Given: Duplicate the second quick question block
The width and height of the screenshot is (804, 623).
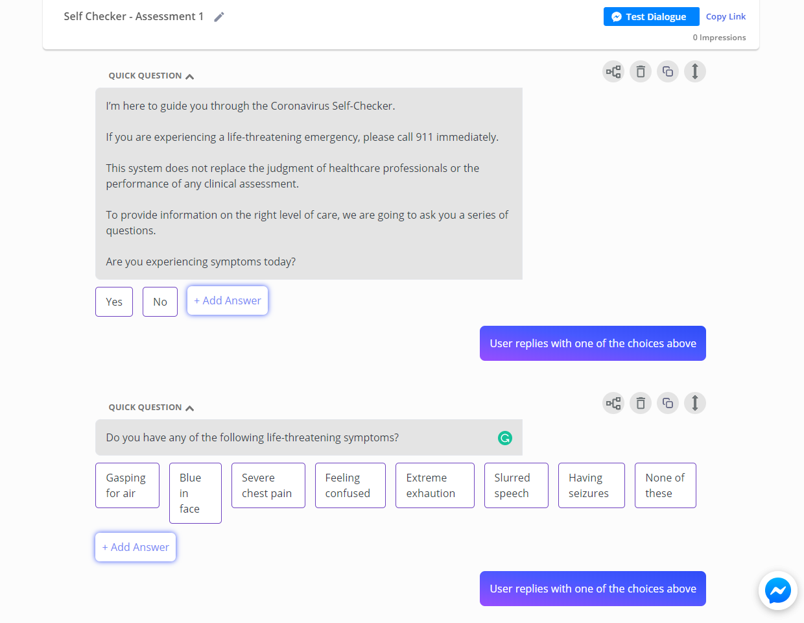Looking at the screenshot, I should click(x=668, y=403).
